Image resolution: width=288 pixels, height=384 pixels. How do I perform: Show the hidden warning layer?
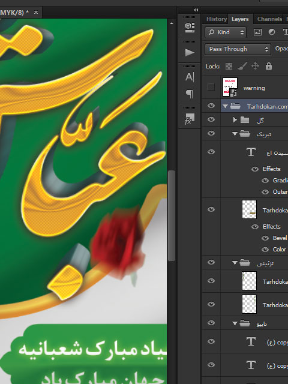pyautogui.click(x=211, y=87)
